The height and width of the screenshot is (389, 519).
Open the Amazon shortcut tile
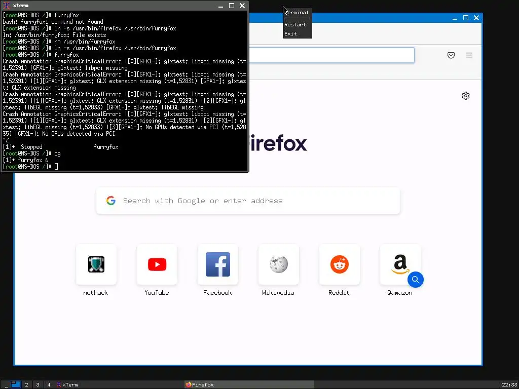coord(400,264)
